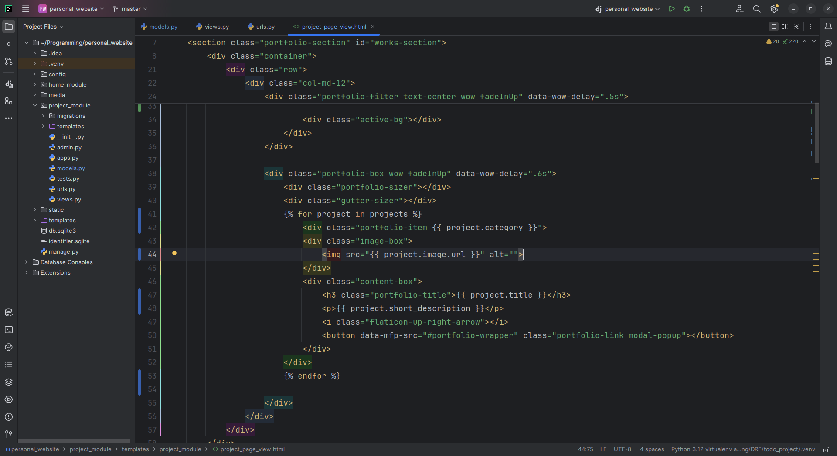
Task: Open the Terminal tool window
Action: (x=9, y=330)
